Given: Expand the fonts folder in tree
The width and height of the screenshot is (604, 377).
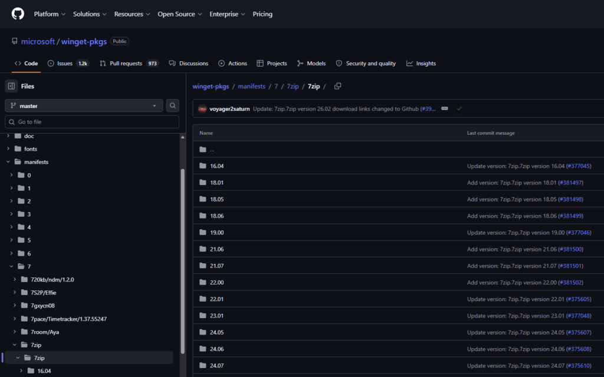Looking at the screenshot, I should click(8, 148).
